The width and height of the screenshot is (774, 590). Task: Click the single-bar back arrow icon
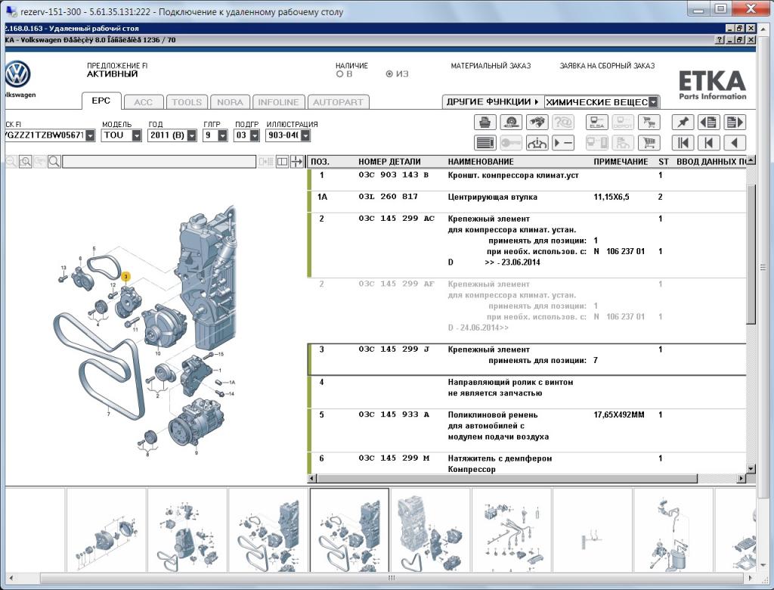708,143
